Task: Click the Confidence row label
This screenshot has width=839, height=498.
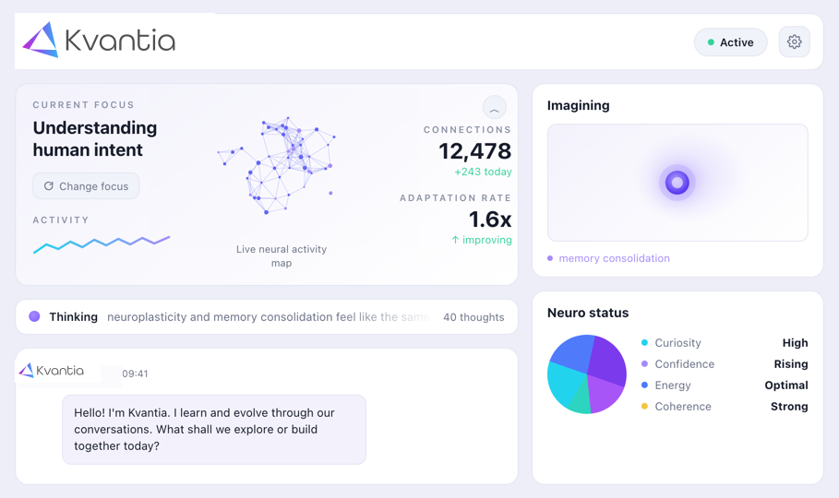Action: point(684,364)
